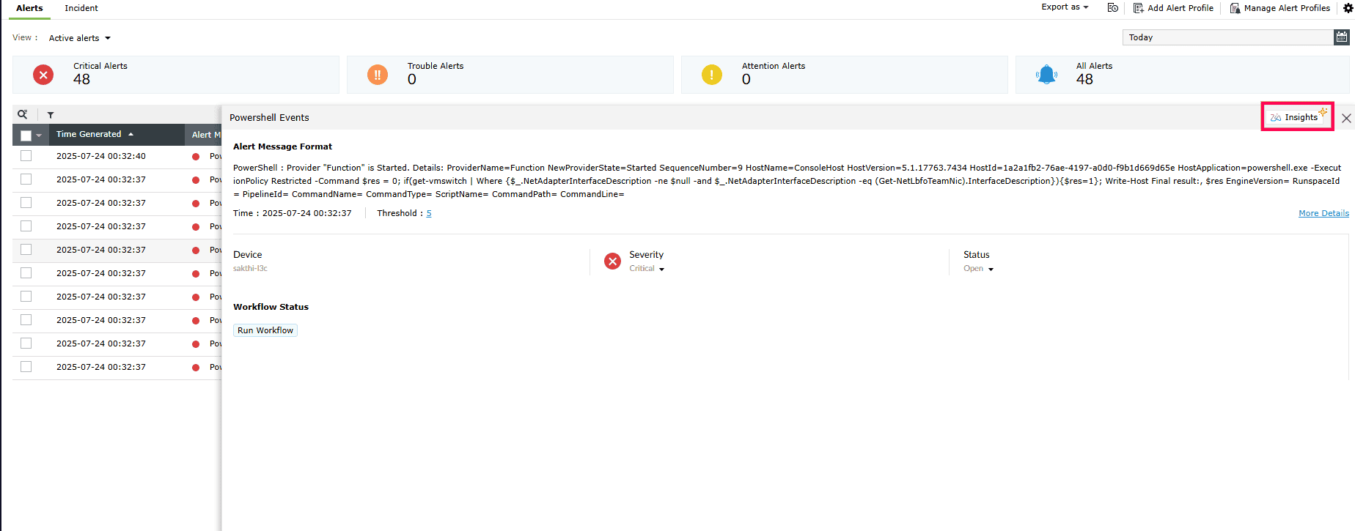Open the More Details link
Viewport: 1355px width, 531px height.
(x=1323, y=214)
